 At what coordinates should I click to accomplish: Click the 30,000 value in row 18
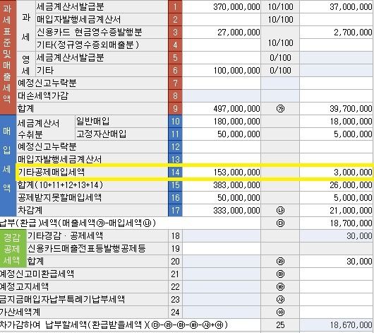coord(337,235)
